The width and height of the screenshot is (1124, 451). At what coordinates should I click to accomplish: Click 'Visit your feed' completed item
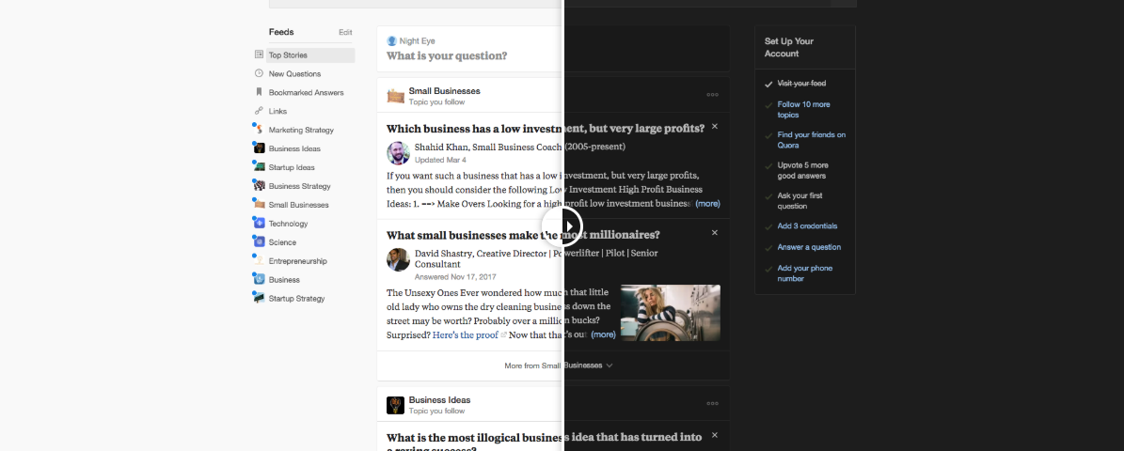(801, 84)
